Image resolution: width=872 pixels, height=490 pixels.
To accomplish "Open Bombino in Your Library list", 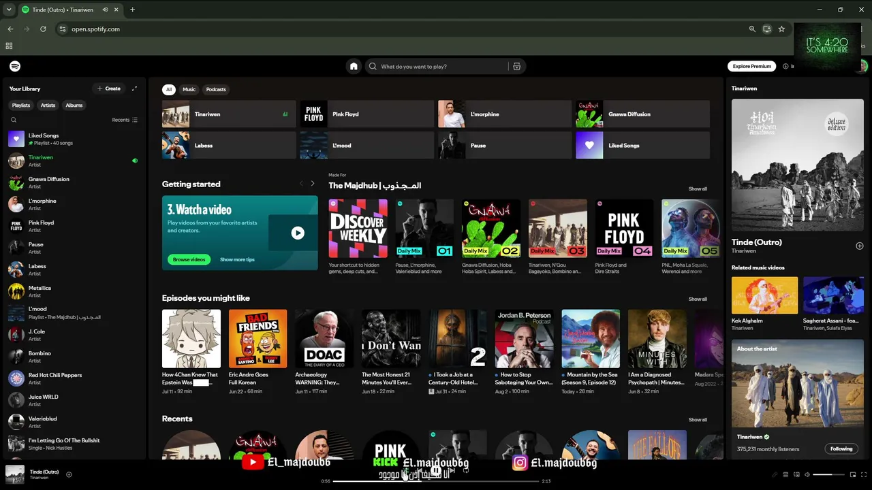I will [x=75, y=357].
